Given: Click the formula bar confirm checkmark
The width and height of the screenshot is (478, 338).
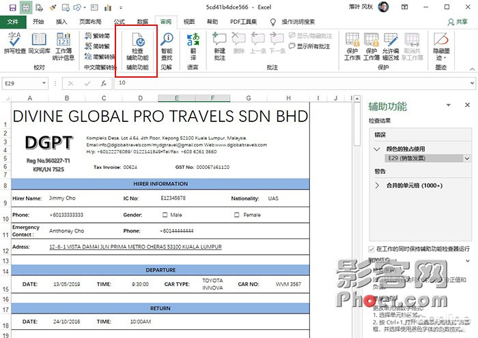Looking at the screenshot, I should [x=87, y=83].
